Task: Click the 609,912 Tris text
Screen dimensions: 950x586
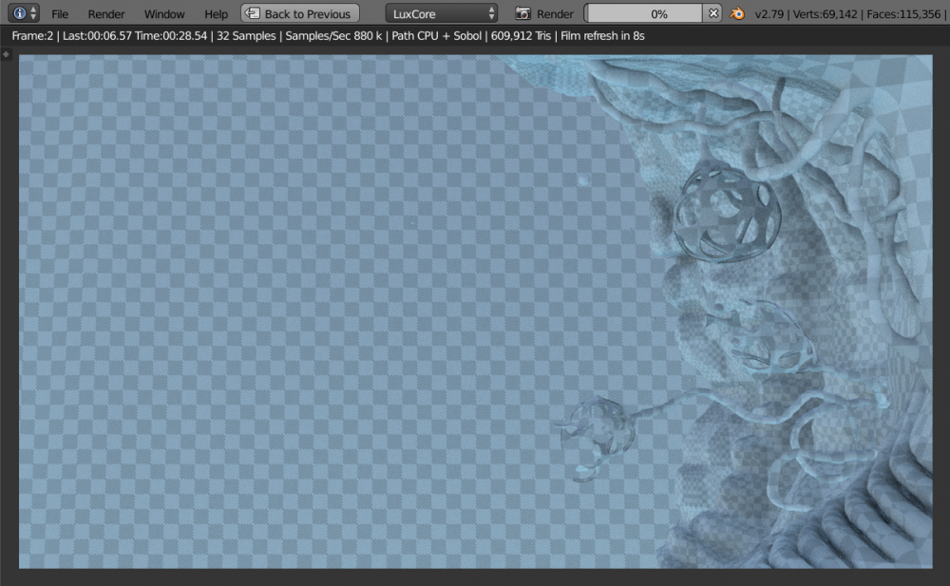Action: click(x=521, y=36)
